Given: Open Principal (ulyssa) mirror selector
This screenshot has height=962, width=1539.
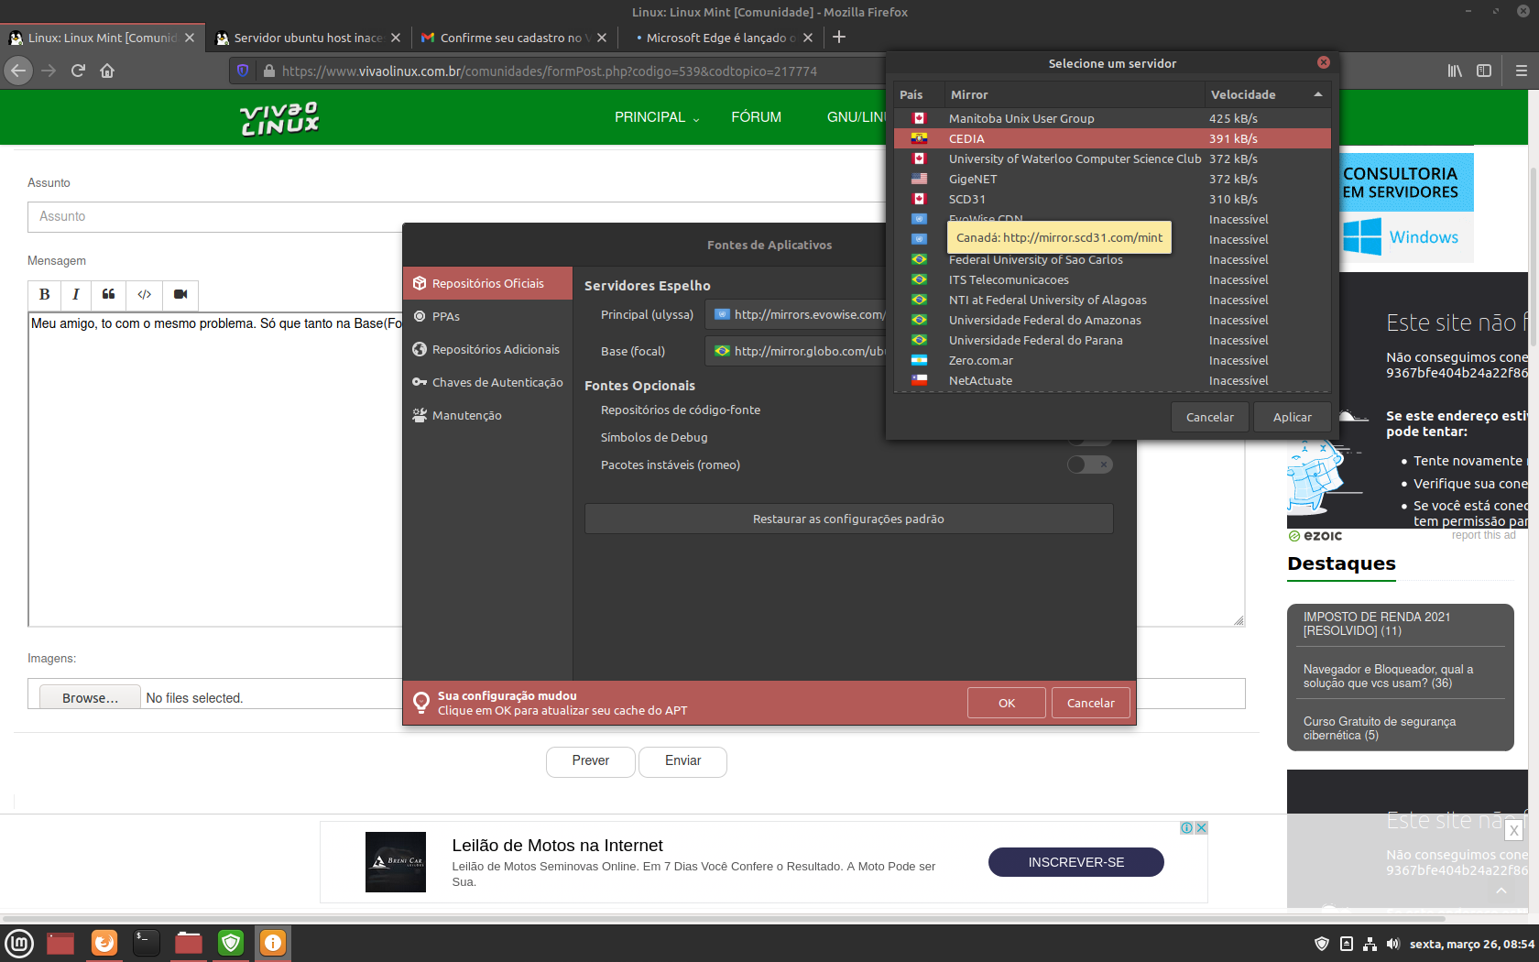Looking at the screenshot, I should tap(795, 314).
